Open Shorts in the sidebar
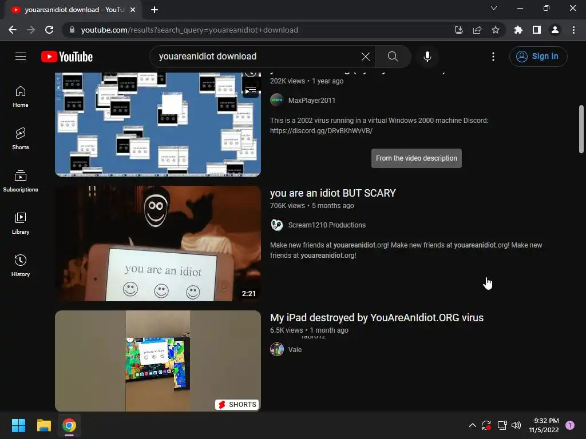 coord(21,139)
